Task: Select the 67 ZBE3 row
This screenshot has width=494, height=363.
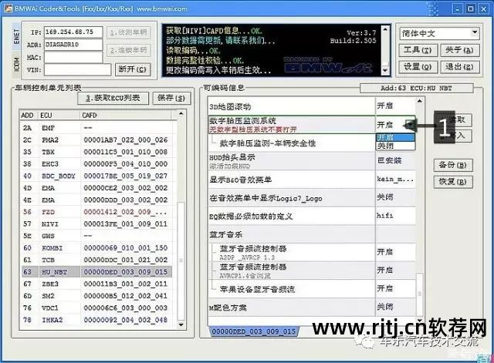Action: 97,284
